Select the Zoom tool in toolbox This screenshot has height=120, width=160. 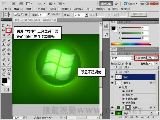coord(9,74)
